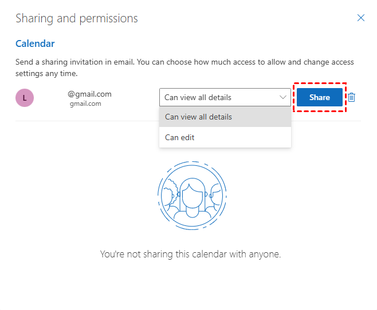Click 'You're not sharing this calendar' message
Screen dimensions: 377x310
(x=190, y=254)
